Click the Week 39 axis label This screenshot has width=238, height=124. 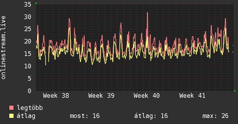pos(101,96)
